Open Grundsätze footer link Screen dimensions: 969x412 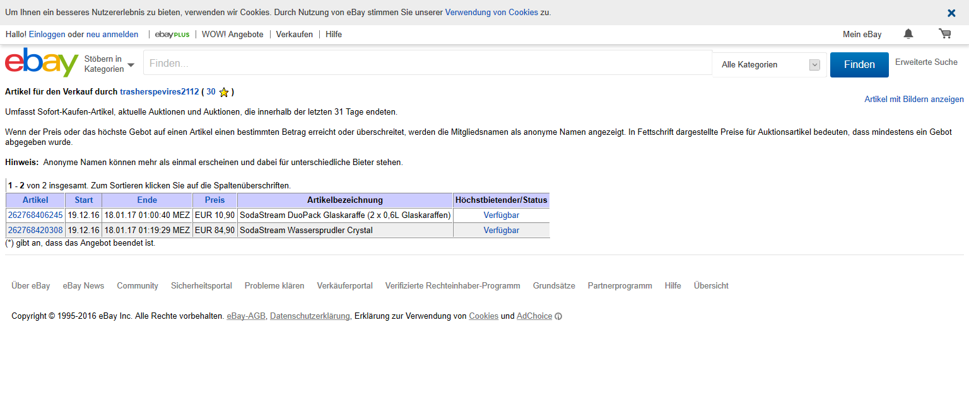(554, 286)
